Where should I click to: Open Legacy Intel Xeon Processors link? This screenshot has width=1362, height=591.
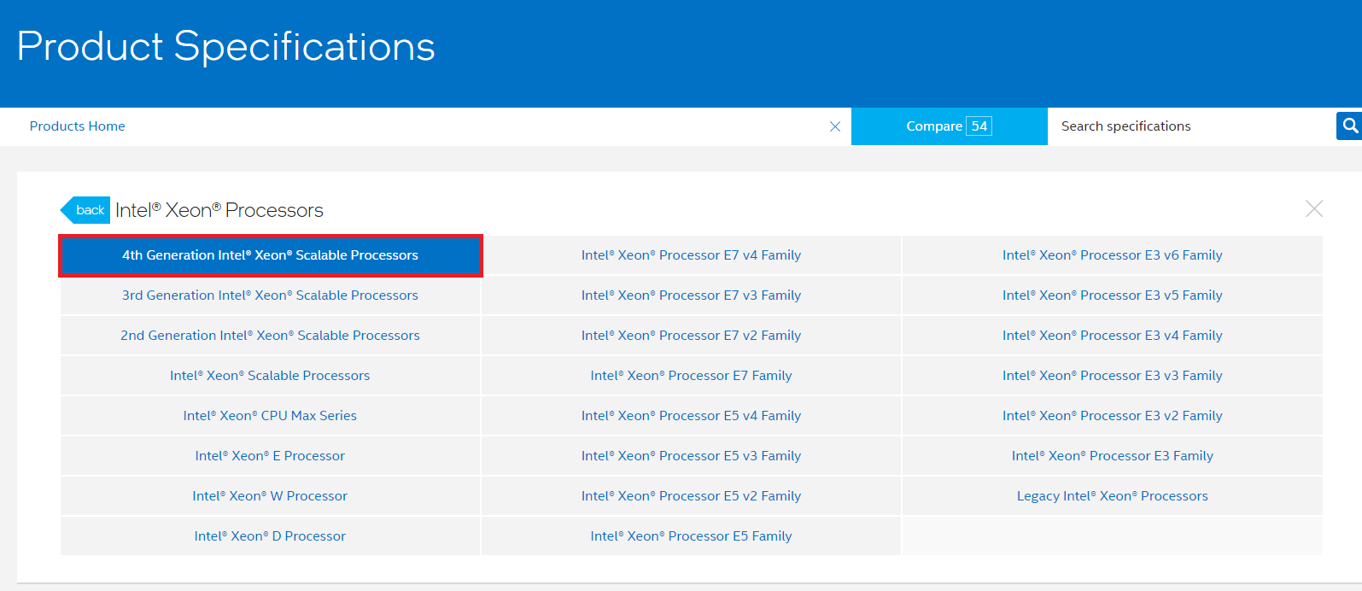point(1113,496)
